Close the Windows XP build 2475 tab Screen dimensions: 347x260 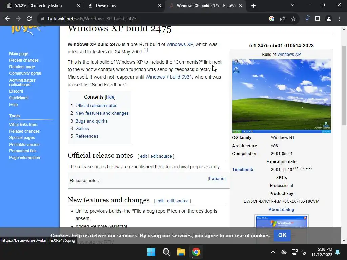pos(241,6)
